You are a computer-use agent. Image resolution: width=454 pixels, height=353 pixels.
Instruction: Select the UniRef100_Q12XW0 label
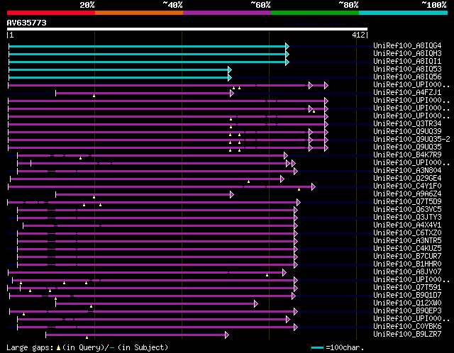tap(407, 303)
